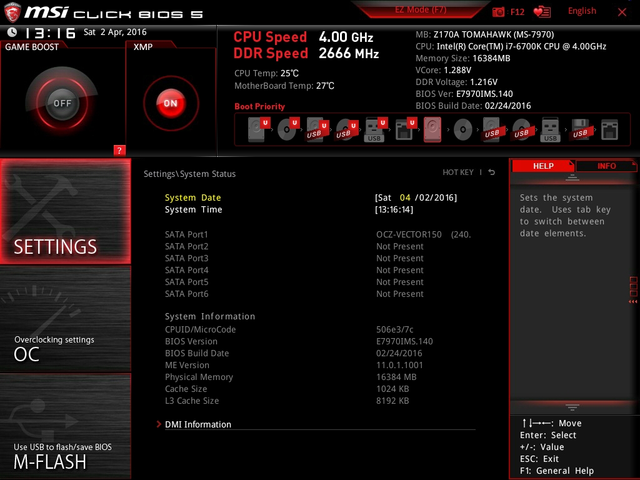Click the DDR Voltage 1.216V reading

[x=456, y=82]
